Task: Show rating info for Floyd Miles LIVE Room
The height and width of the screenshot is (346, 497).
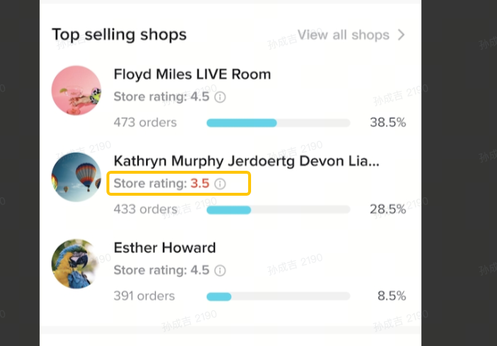Action: click(220, 97)
